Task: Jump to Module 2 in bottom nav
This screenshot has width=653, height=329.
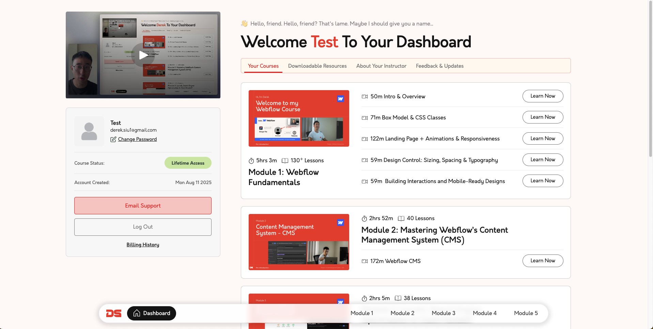Action: pyautogui.click(x=402, y=313)
